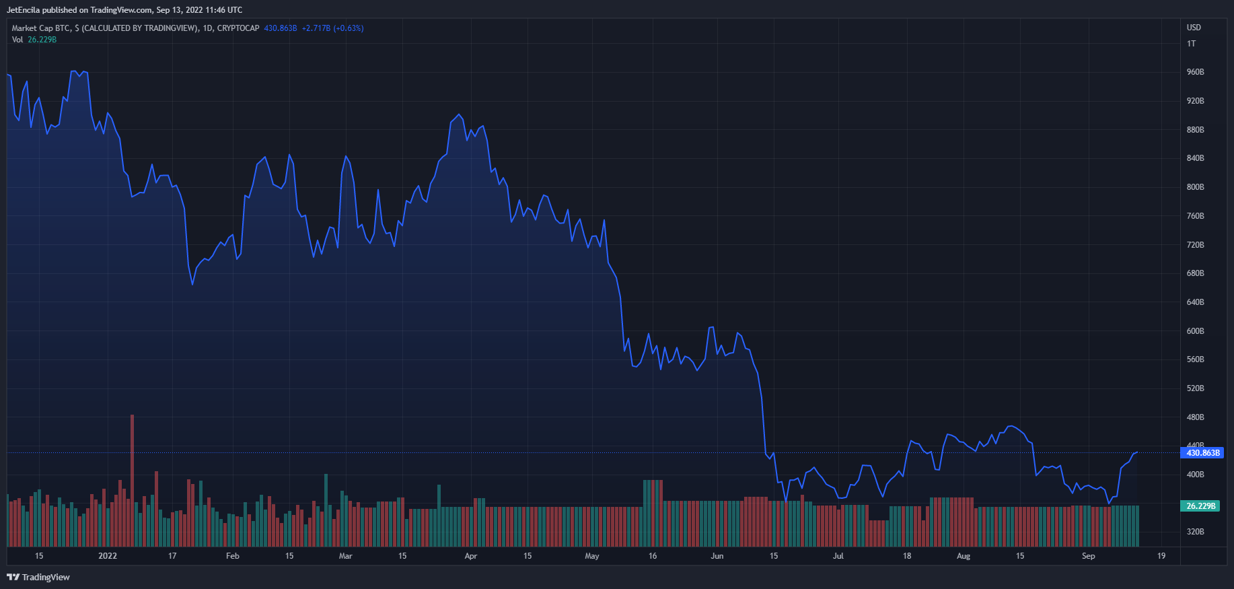Click the 480B price axis label
Screen dimensions: 1234x589
pyautogui.click(x=1195, y=417)
